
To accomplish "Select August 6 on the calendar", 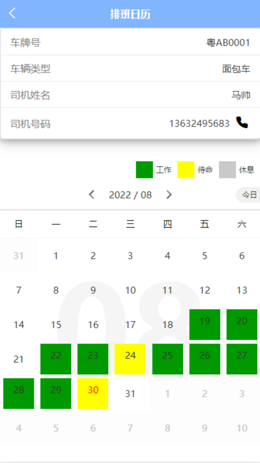I will 241,255.
